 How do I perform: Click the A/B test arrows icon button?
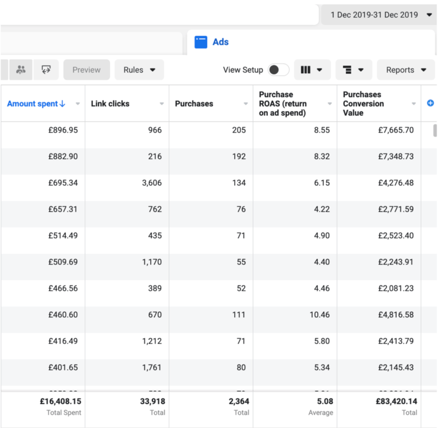46,70
